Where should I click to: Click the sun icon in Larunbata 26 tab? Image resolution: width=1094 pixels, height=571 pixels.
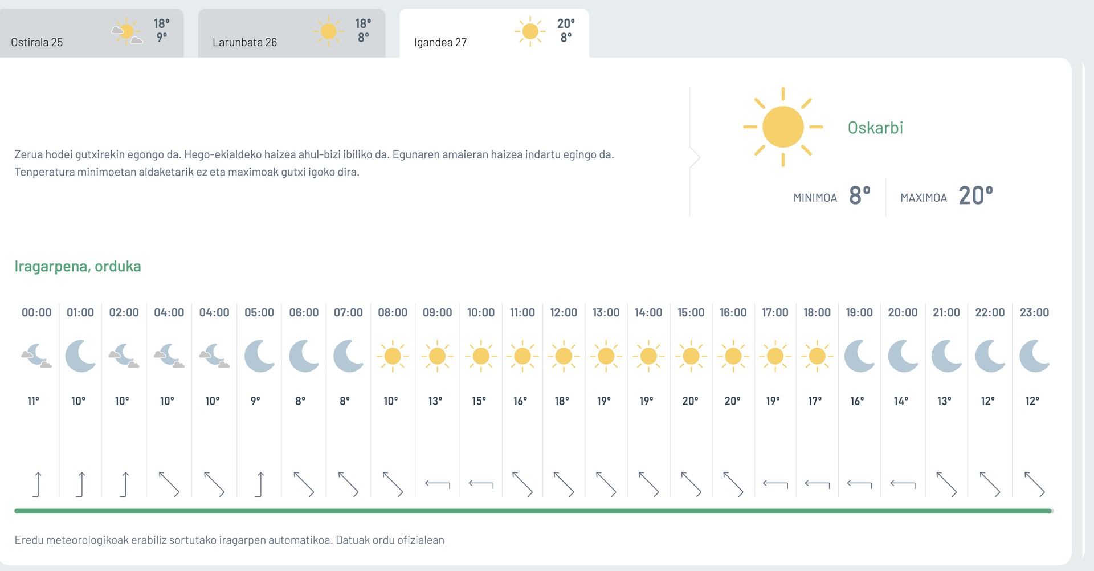pyautogui.click(x=329, y=31)
